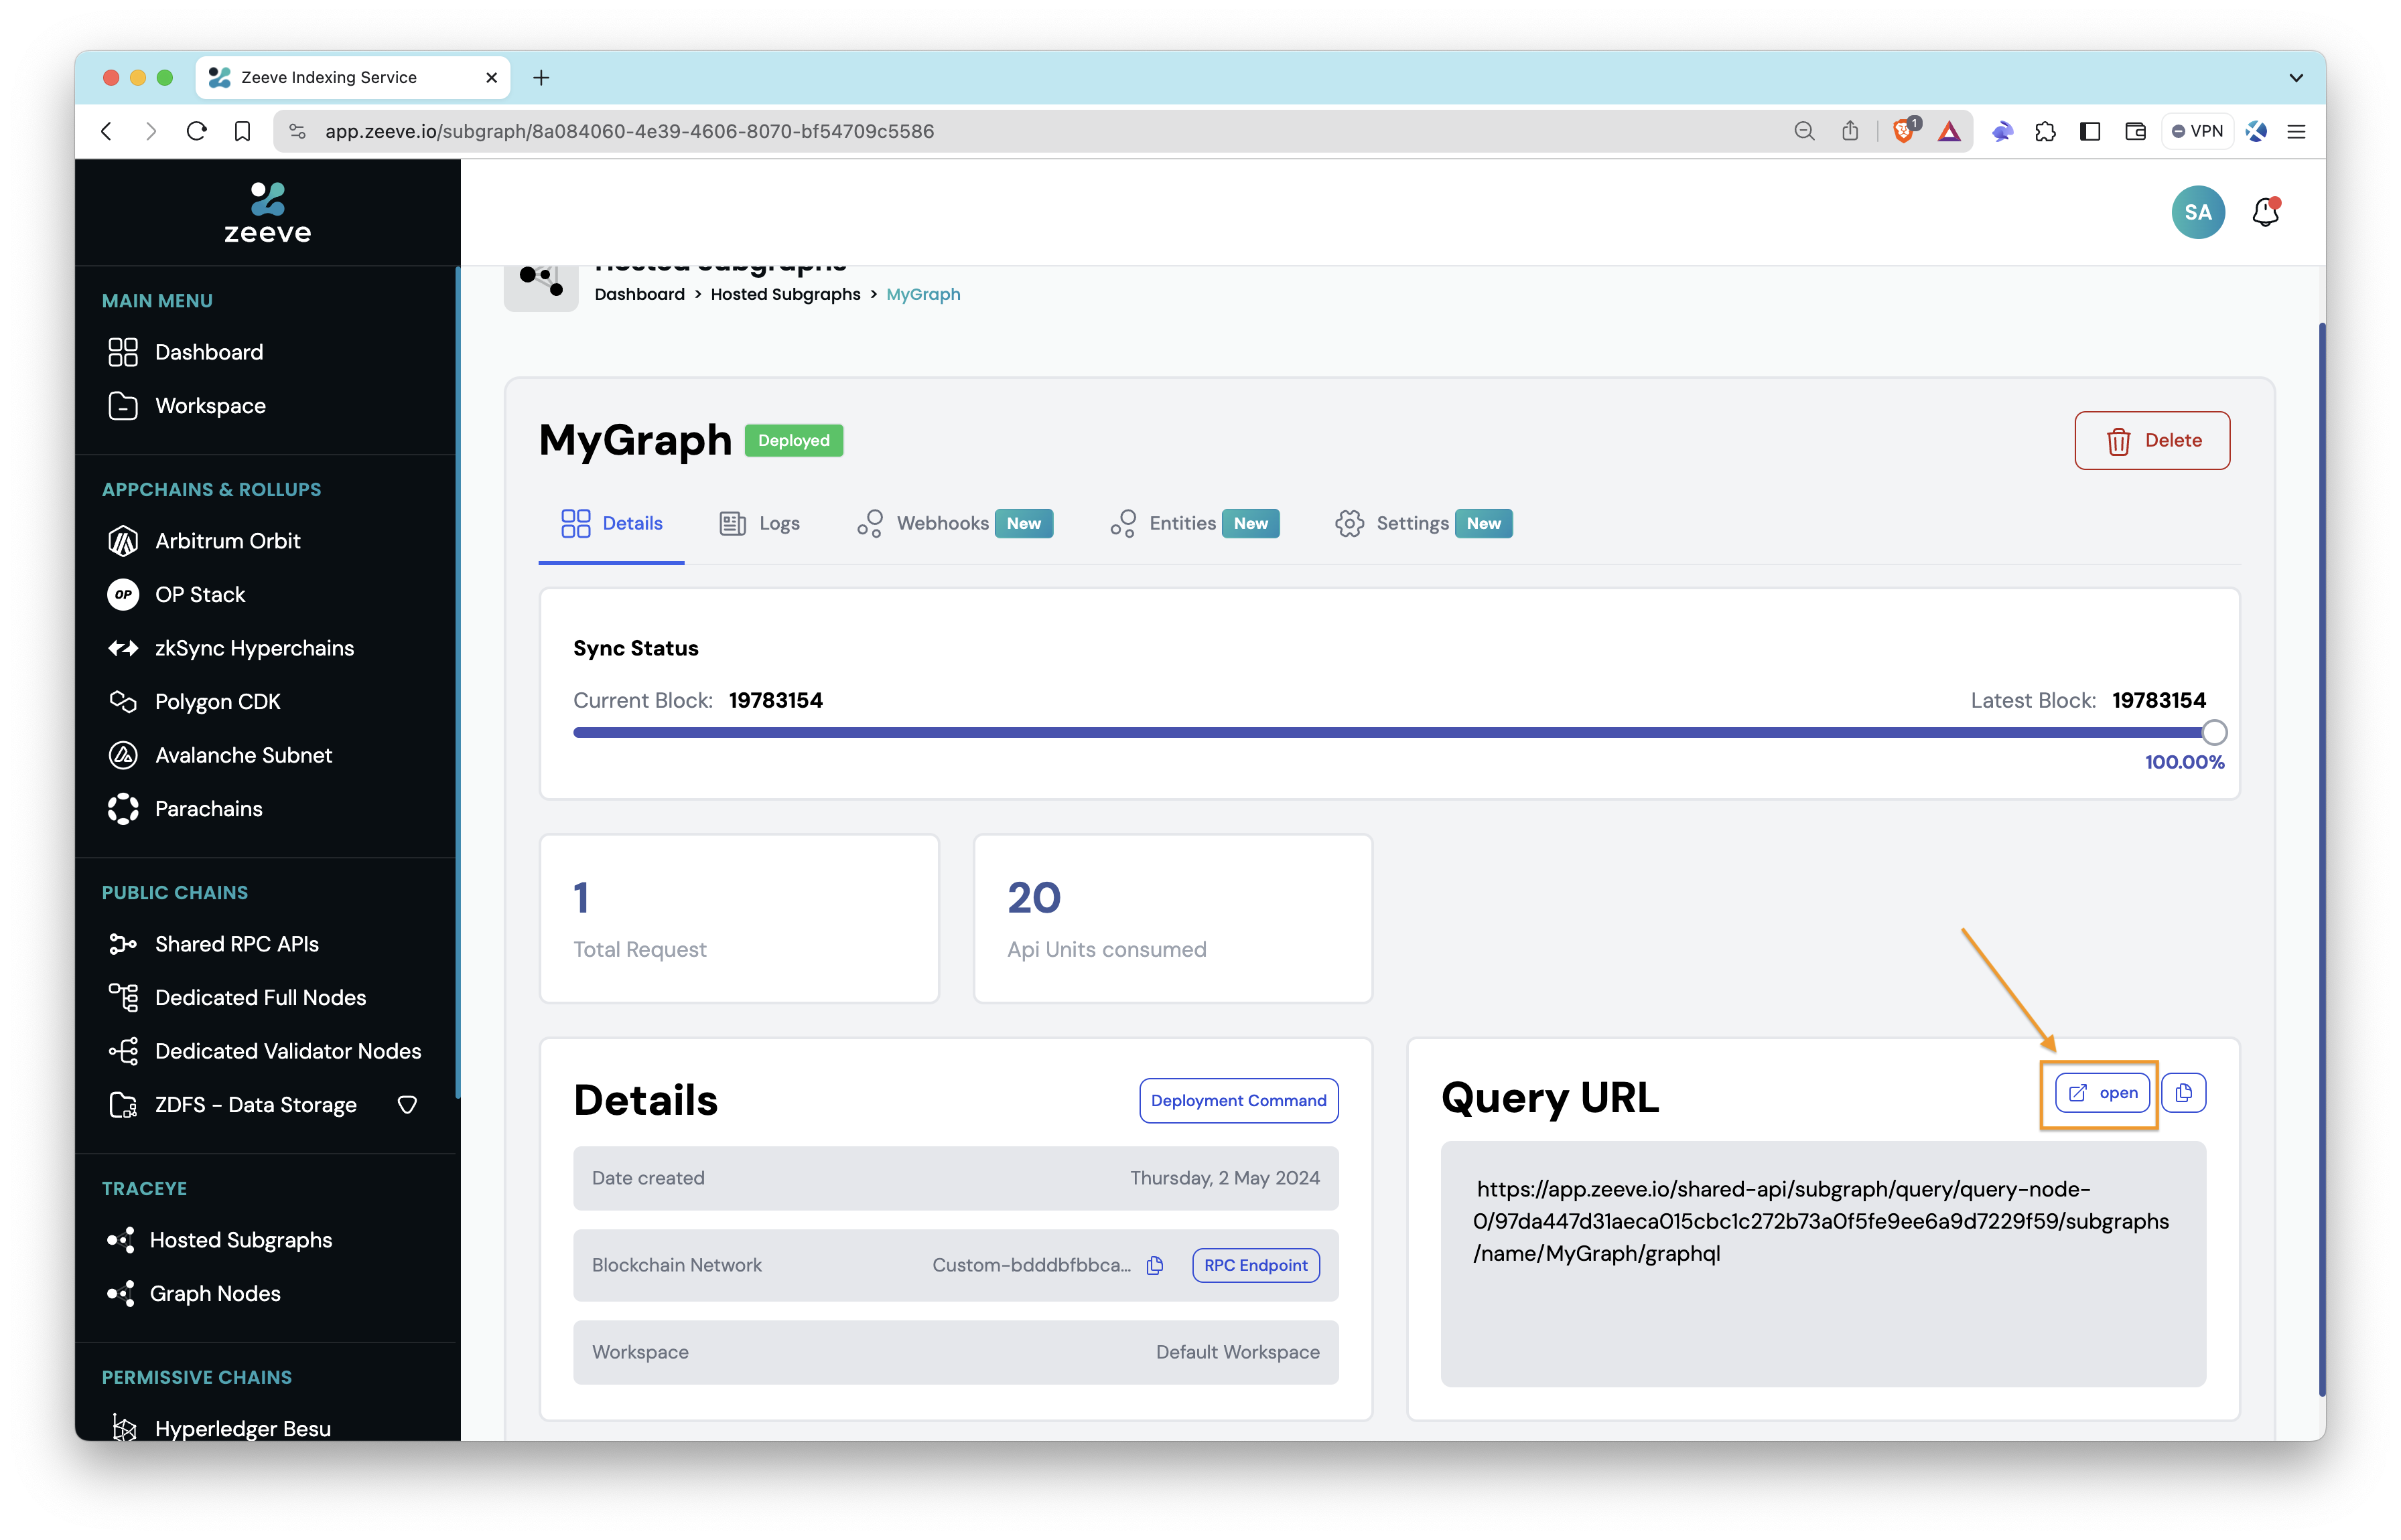The width and height of the screenshot is (2401, 1540).
Task: Open the Brave wallet icon
Action: tap(2135, 131)
